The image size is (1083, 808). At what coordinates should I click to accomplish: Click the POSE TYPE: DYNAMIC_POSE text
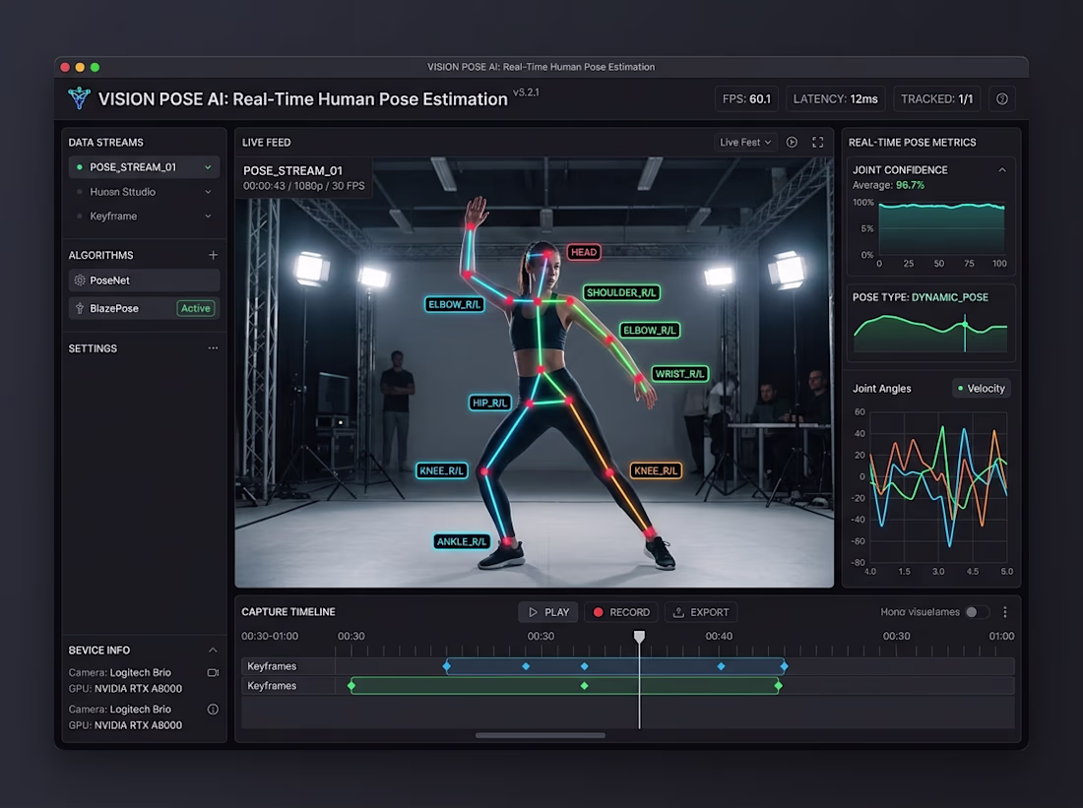(x=920, y=297)
